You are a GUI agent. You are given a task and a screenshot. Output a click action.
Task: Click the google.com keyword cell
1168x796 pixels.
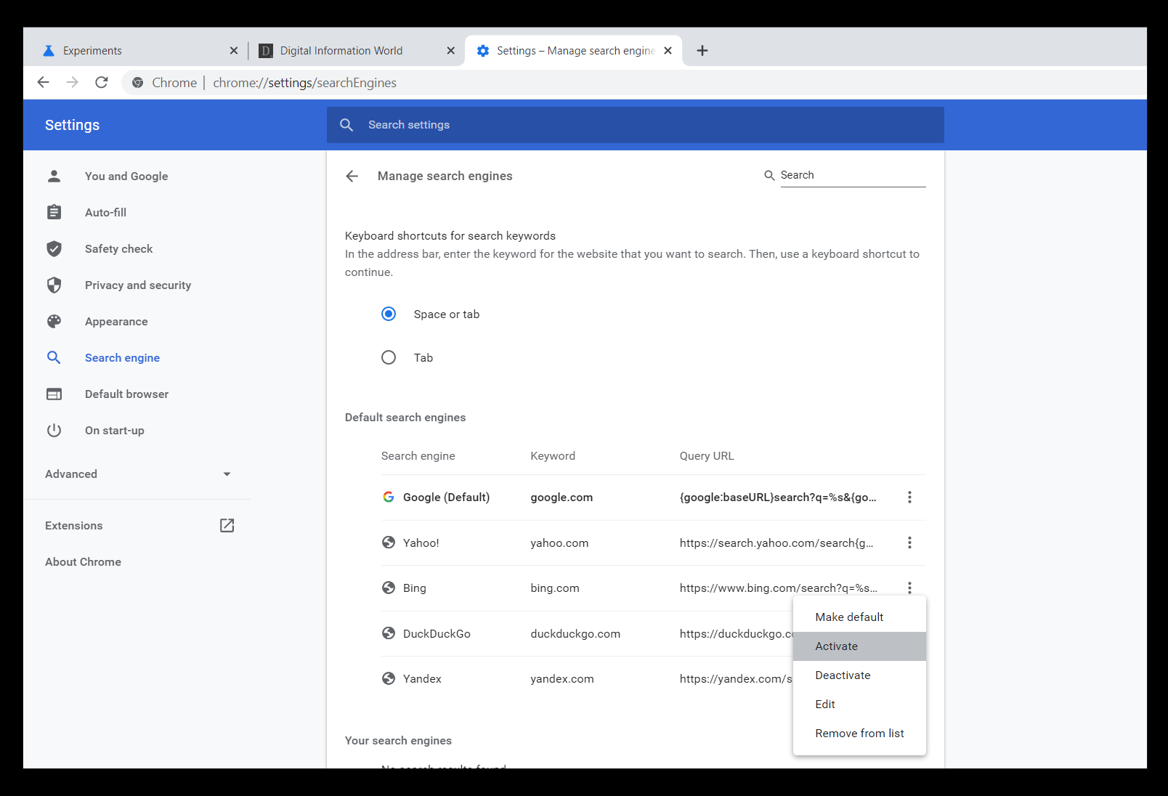pos(561,497)
